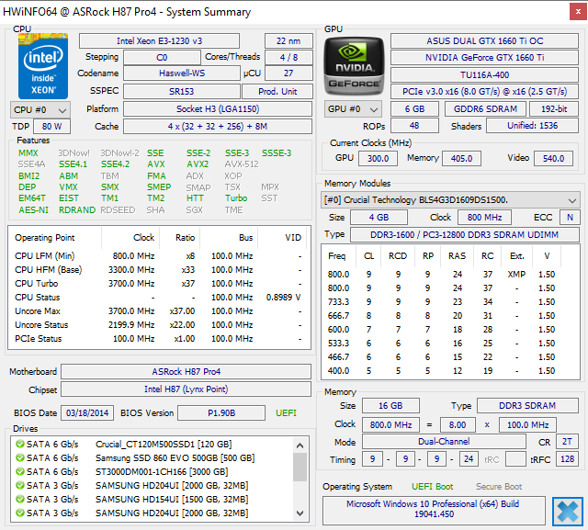Click the CR 2T field
This screenshot has height=530, width=588.
[x=567, y=442]
